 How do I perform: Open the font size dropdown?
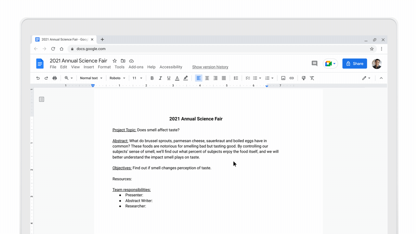pyautogui.click(x=137, y=78)
